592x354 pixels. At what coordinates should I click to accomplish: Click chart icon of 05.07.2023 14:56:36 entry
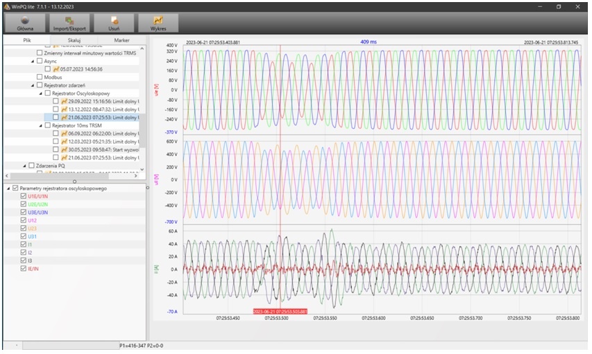56,69
